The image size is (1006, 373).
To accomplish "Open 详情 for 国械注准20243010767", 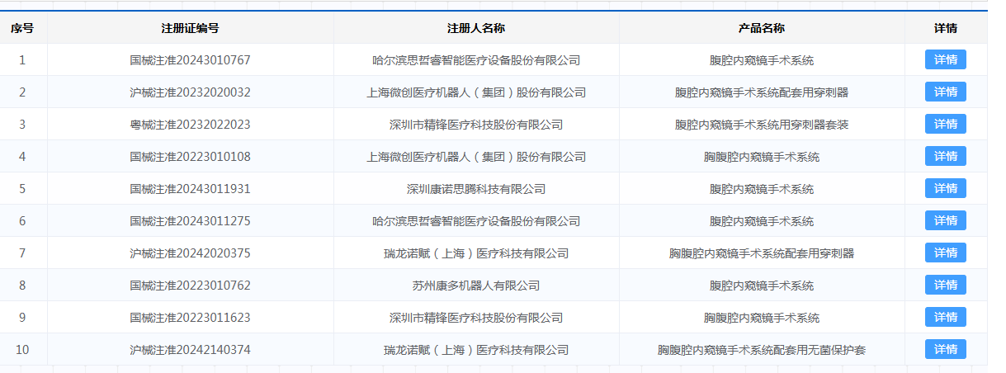I will click(x=945, y=59).
